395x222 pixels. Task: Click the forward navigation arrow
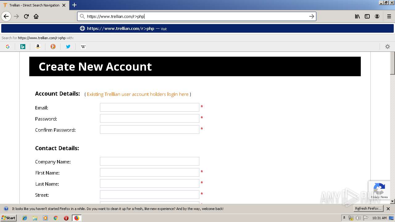point(16,16)
